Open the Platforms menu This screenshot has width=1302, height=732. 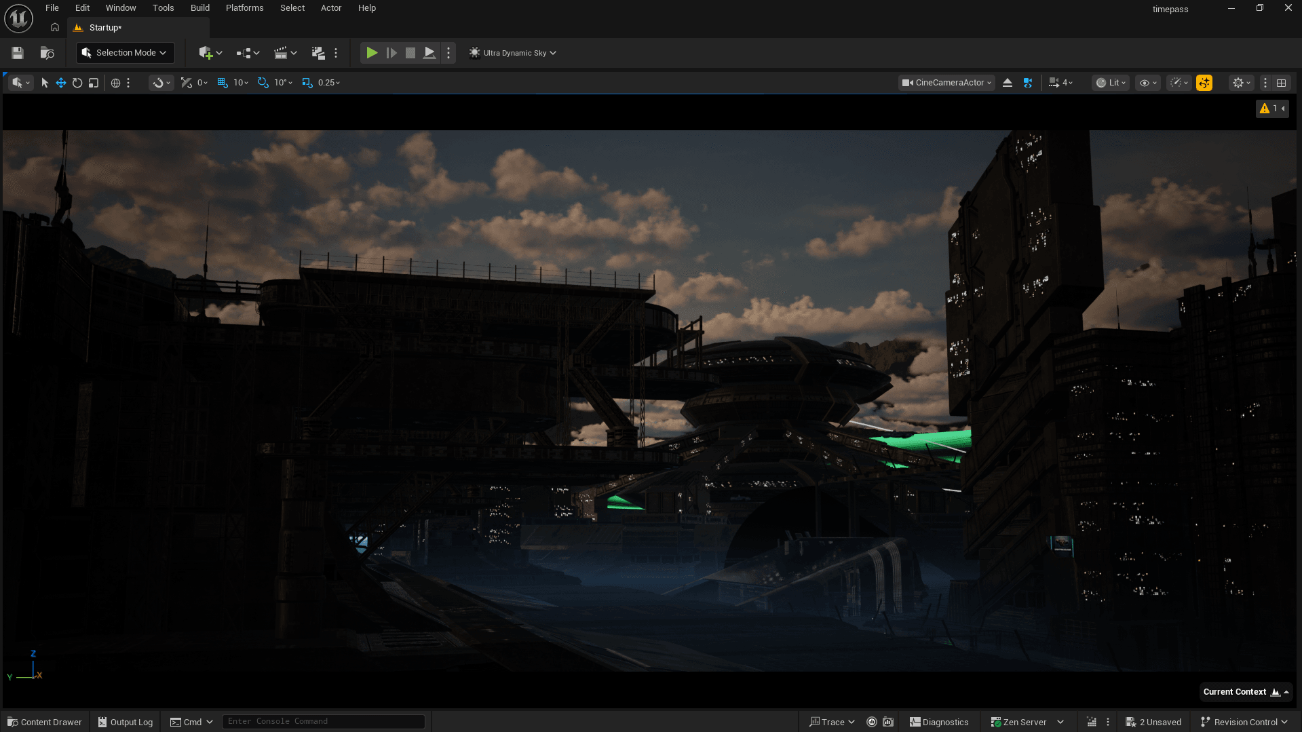[244, 8]
